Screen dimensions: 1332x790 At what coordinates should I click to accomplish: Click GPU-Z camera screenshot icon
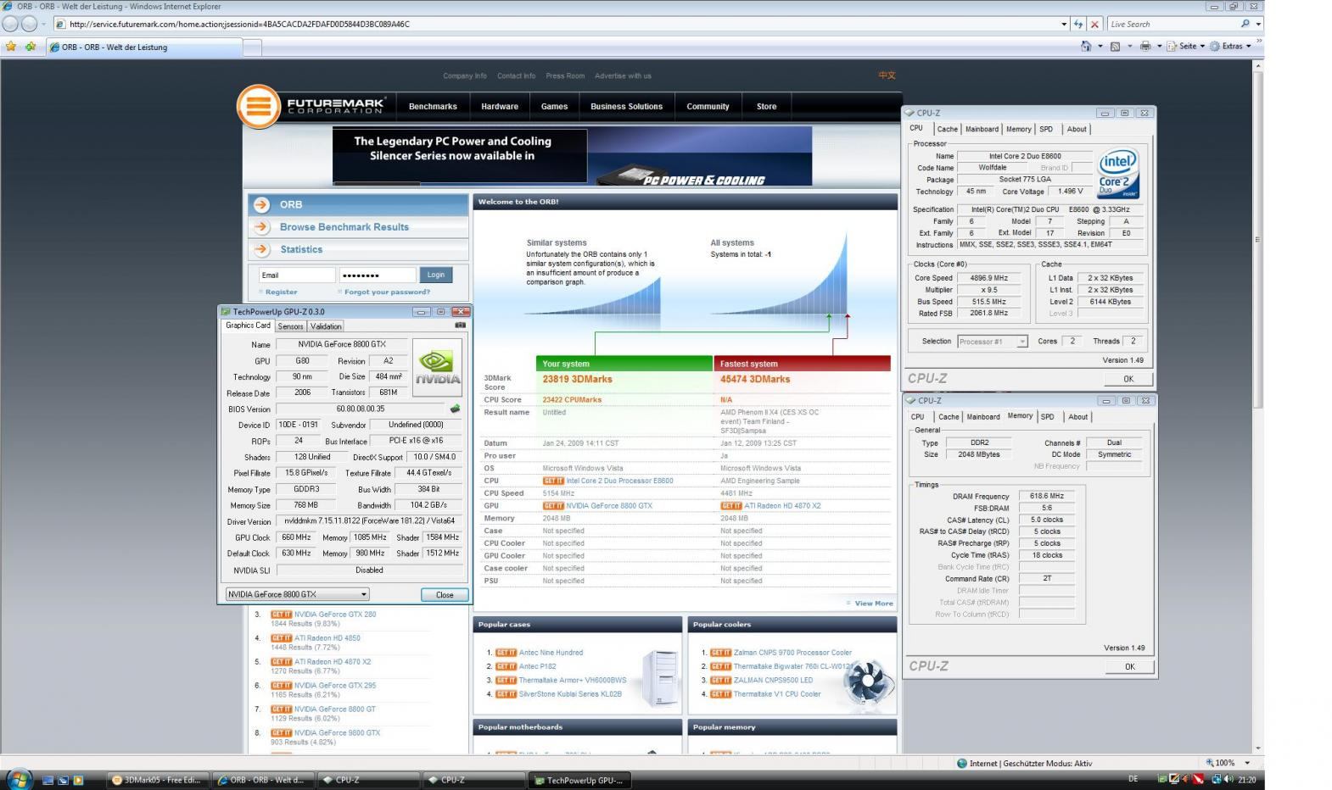click(460, 325)
